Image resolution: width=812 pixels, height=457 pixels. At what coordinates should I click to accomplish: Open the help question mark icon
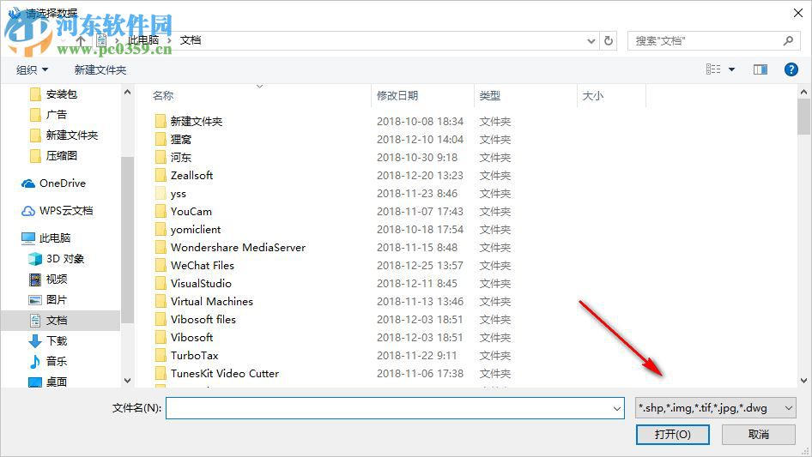click(791, 69)
